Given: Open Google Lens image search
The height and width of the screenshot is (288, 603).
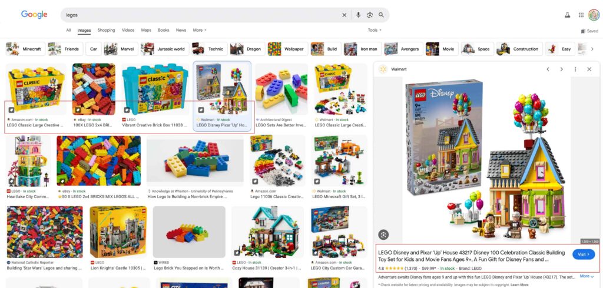Looking at the screenshot, I should coord(370,15).
